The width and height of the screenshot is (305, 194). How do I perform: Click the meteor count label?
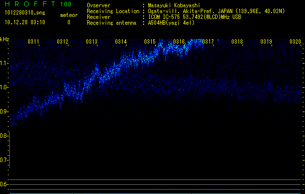(x=69, y=15)
